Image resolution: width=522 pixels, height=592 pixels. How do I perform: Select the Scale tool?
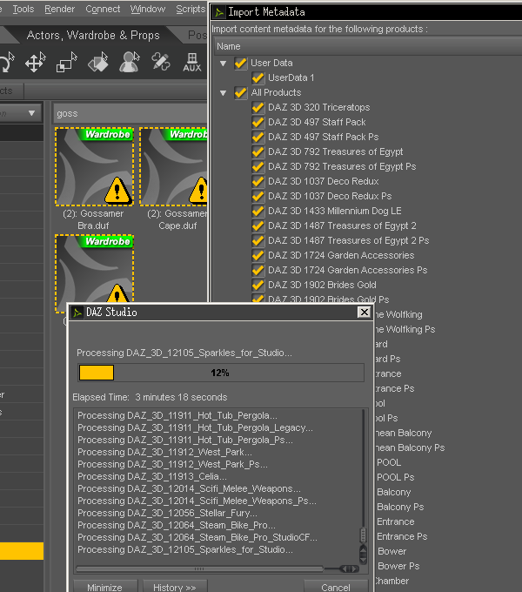pos(66,62)
